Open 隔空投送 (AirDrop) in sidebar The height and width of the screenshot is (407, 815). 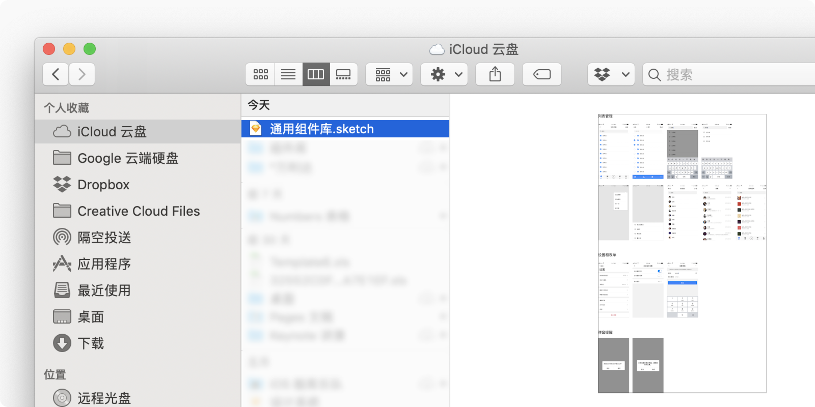click(x=104, y=238)
